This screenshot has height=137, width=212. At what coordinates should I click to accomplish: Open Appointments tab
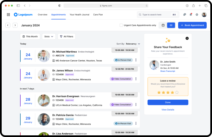click(x=58, y=15)
